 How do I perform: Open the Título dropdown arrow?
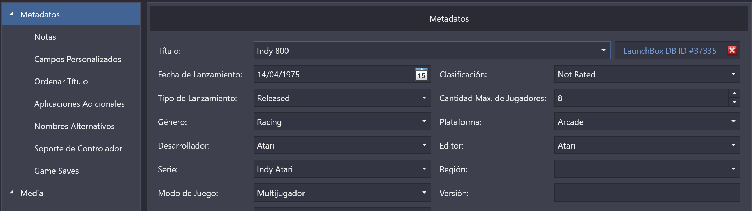click(x=603, y=51)
